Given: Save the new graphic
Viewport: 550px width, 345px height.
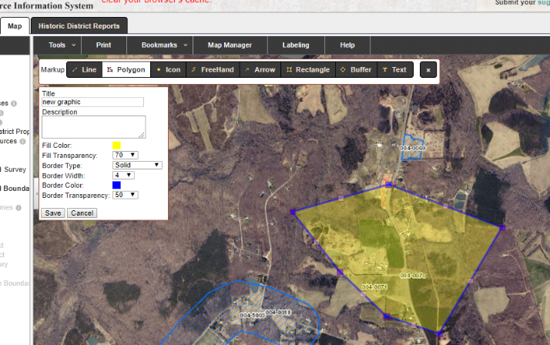Looking at the screenshot, I should pyautogui.click(x=53, y=213).
